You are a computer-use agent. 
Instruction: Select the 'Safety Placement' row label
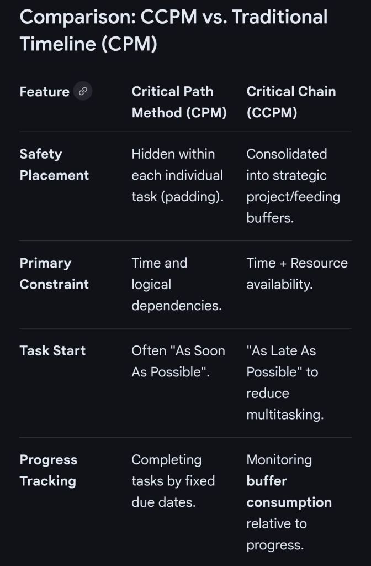[x=54, y=165]
